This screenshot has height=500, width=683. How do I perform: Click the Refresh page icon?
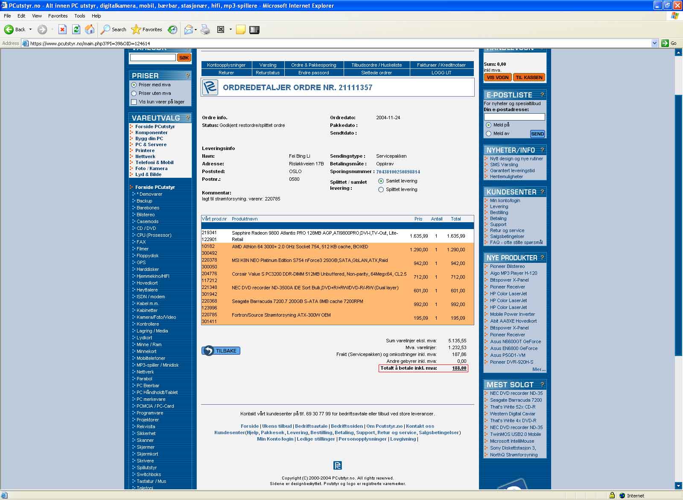[x=76, y=29]
